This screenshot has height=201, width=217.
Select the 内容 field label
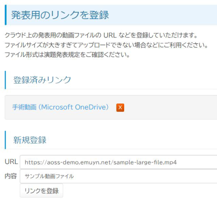point(10,176)
